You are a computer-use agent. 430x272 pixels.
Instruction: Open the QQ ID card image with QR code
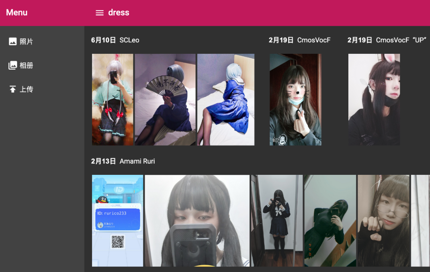(117, 221)
